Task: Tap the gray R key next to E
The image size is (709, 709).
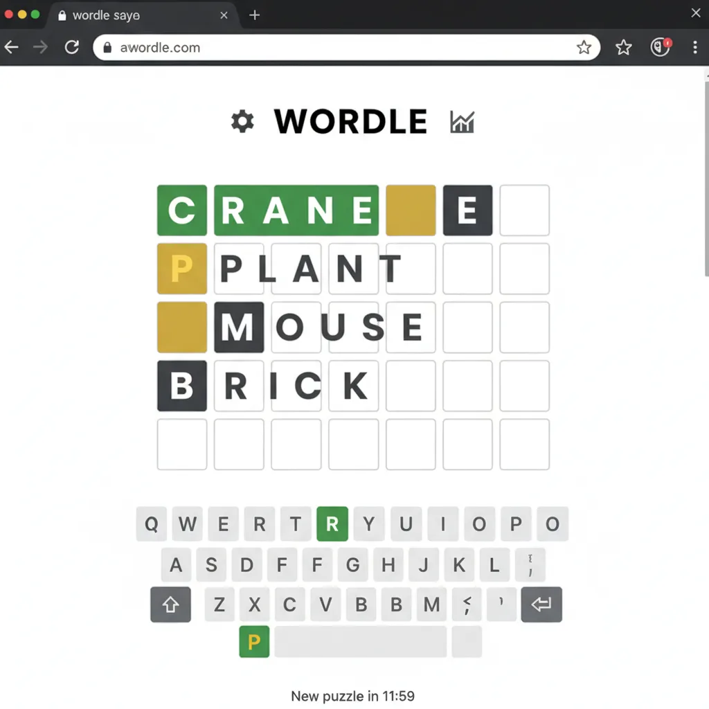Action: [x=260, y=524]
